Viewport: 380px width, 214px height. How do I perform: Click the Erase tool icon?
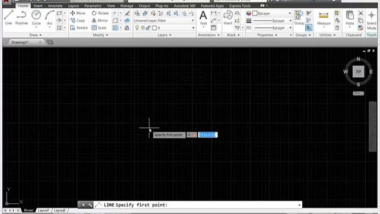tap(127, 13)
